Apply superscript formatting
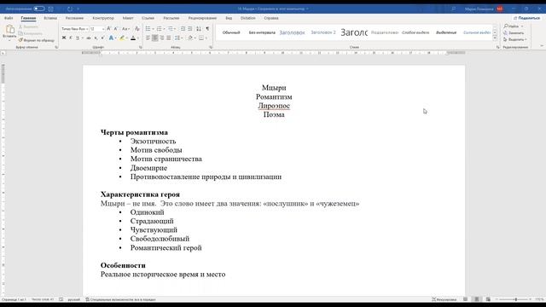Viewport: 546px width, 307px height. tap(102, 38)
